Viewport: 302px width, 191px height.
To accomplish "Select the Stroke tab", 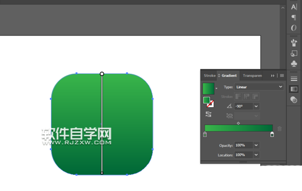I will pyautogui.click(x=209, y=75).
